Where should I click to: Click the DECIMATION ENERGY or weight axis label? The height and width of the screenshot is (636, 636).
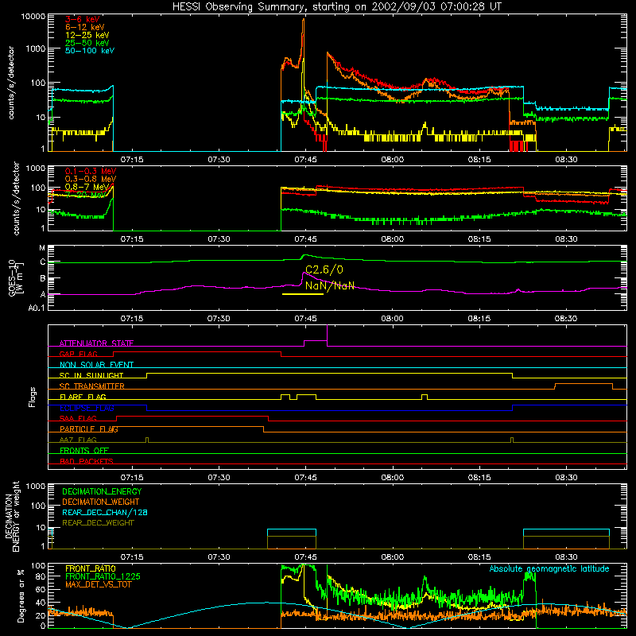click(x=12, y=516)
